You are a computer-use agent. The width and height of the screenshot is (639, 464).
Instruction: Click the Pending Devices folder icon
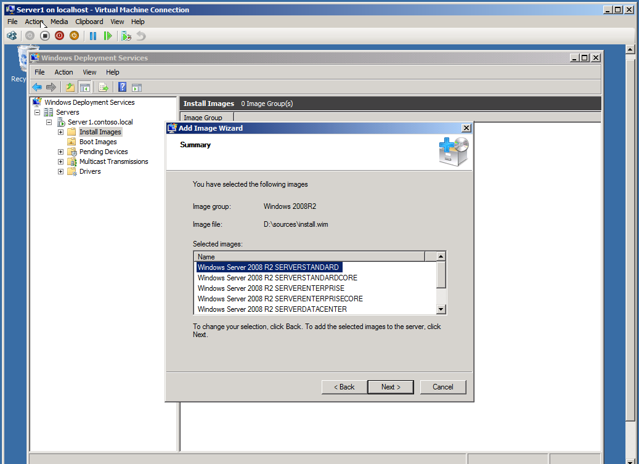point(71,152)
